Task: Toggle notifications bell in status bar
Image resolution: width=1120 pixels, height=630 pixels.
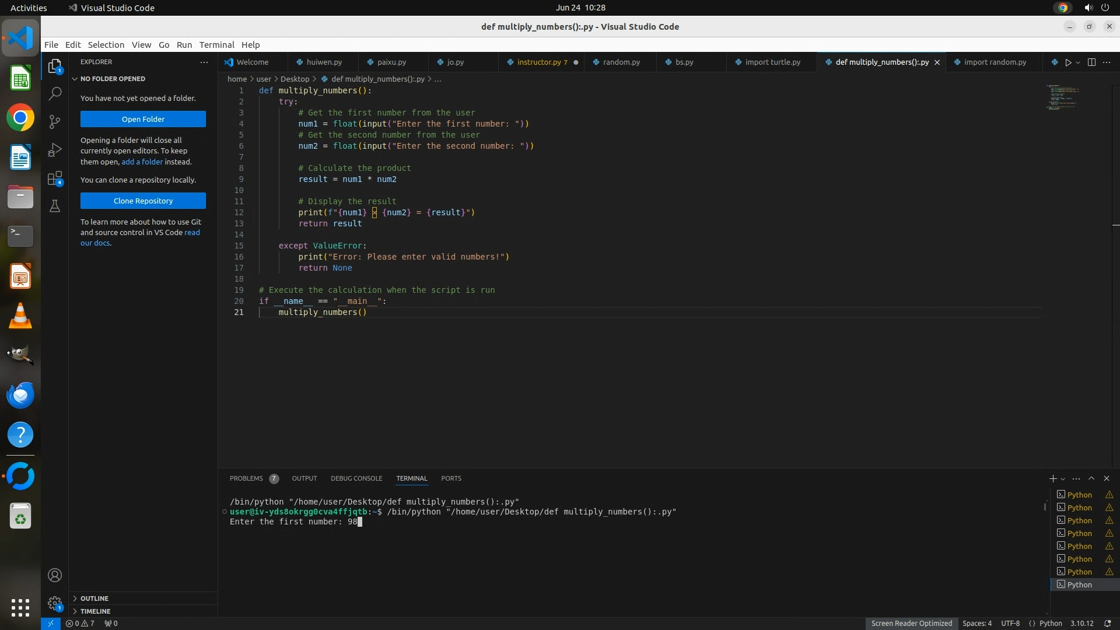Action: pos(1107,623)
